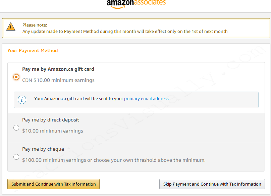Click the blue circled info icon

[22, 100]
